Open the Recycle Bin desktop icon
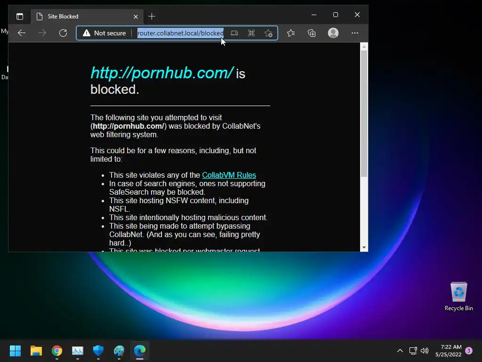482x362 pixels. pos(458,296)
